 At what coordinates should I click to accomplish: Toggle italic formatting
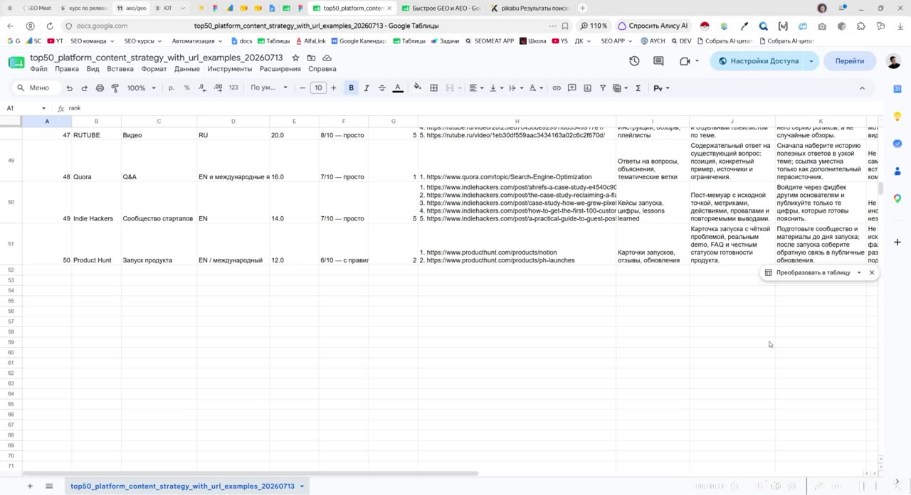point(367,88)
